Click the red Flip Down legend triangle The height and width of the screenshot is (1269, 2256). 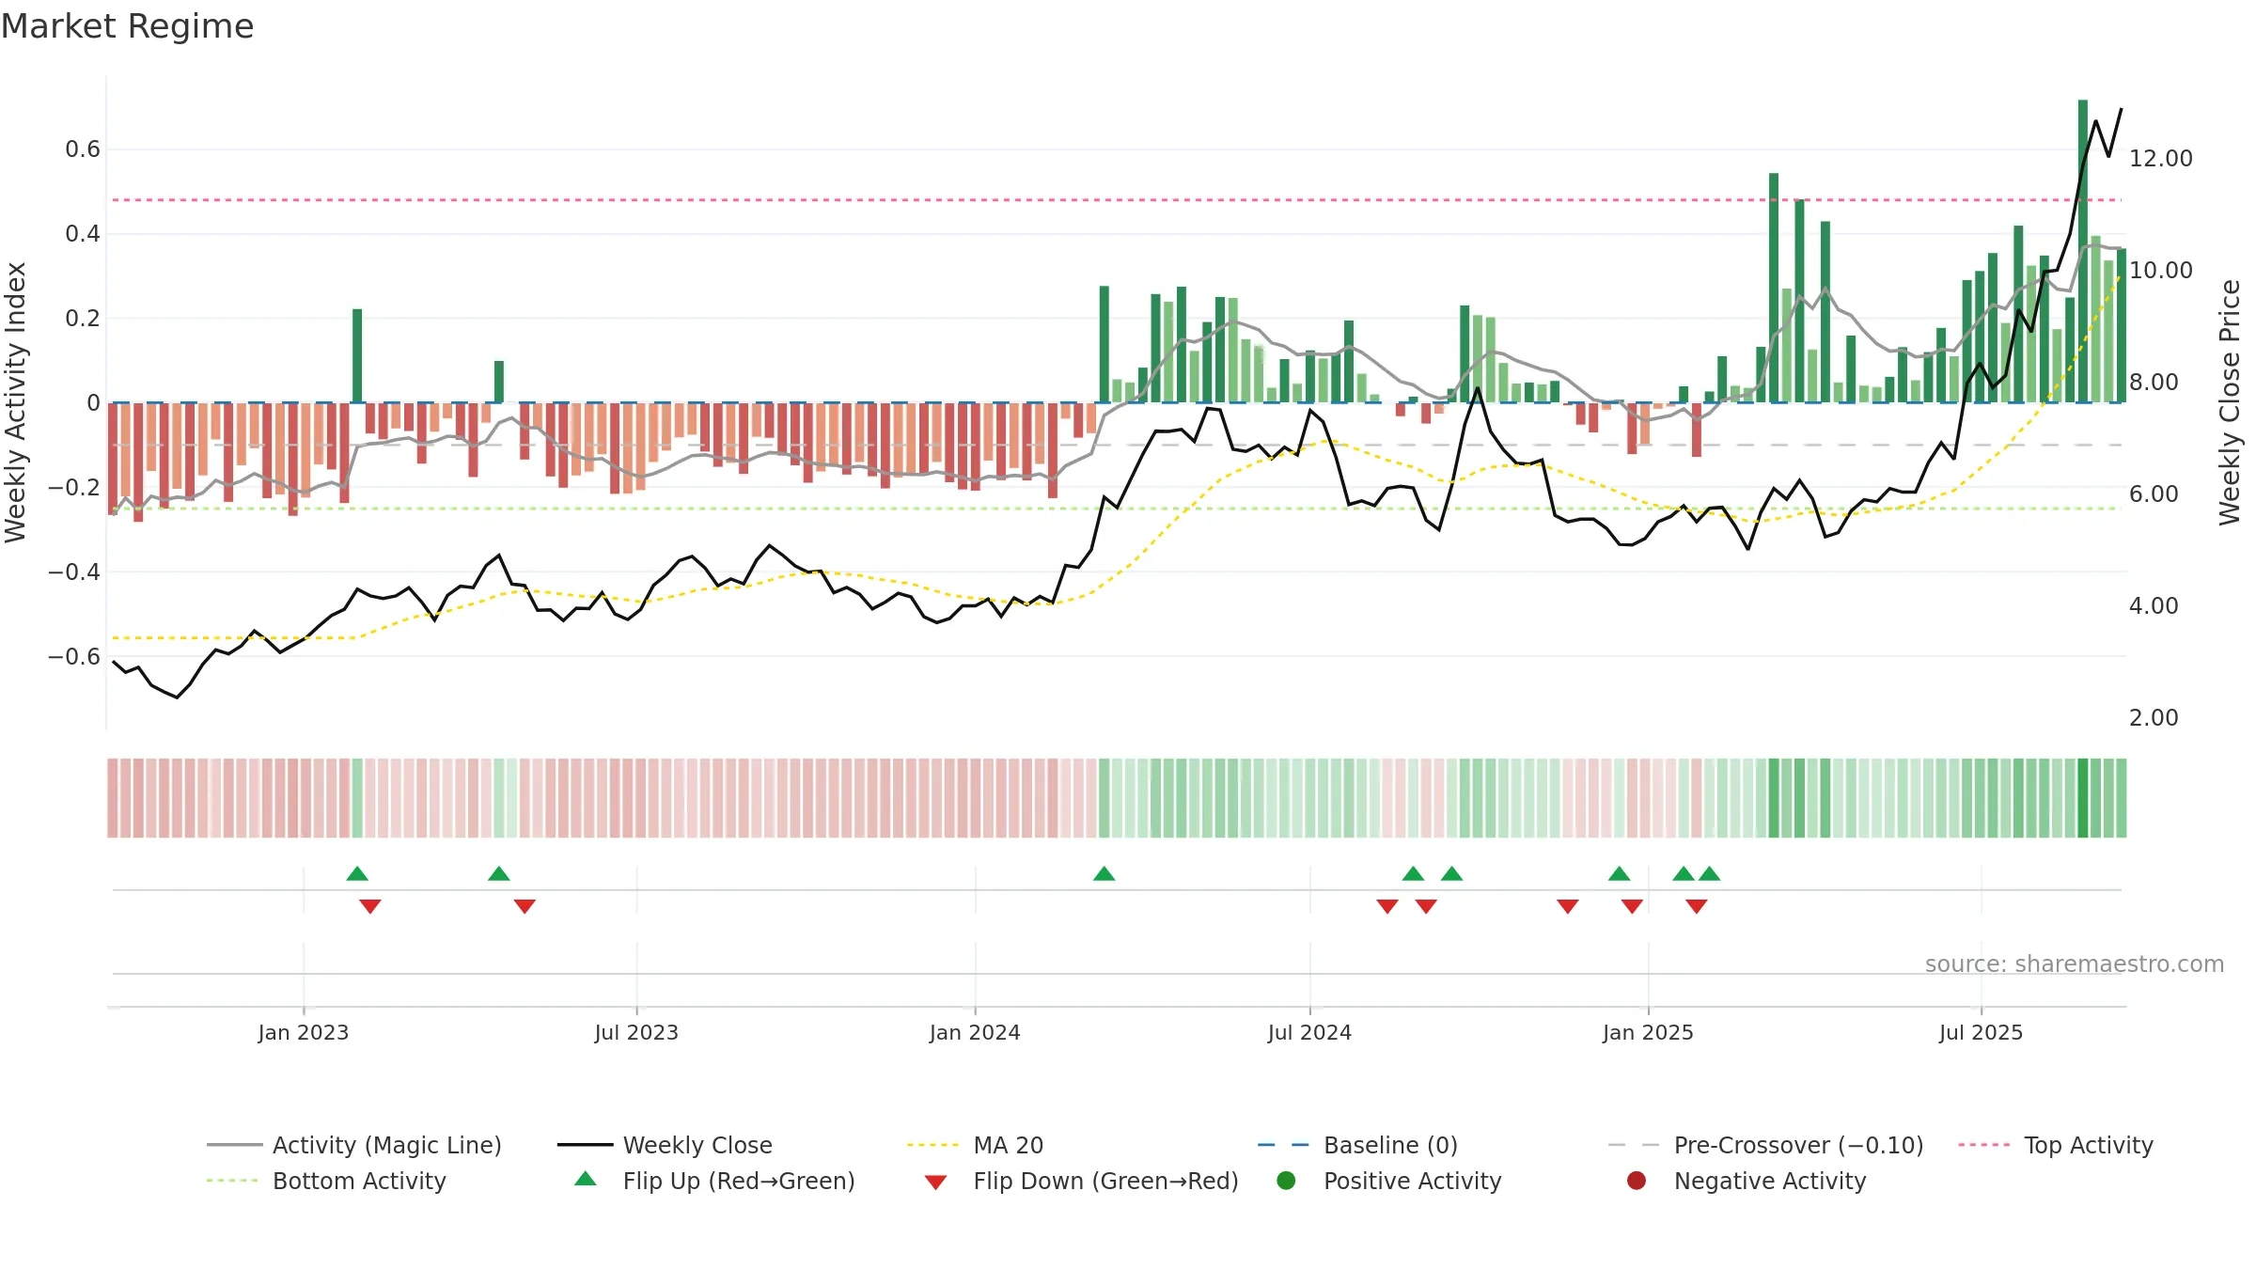tap(935, 1183)
